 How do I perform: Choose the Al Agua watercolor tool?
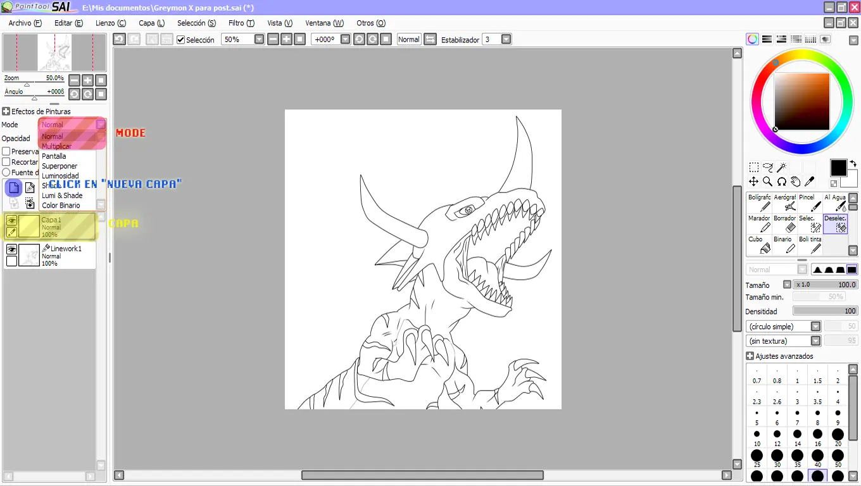point(835,202)
